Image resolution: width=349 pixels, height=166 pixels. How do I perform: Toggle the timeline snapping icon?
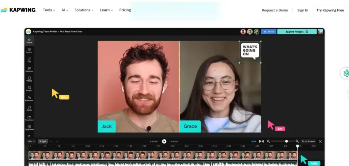pyautogui.click(x=254, y=141)
